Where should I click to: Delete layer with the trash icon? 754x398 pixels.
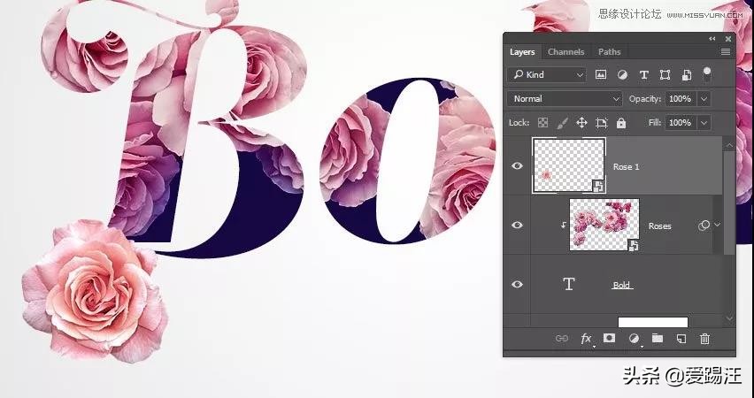[705, 339]
